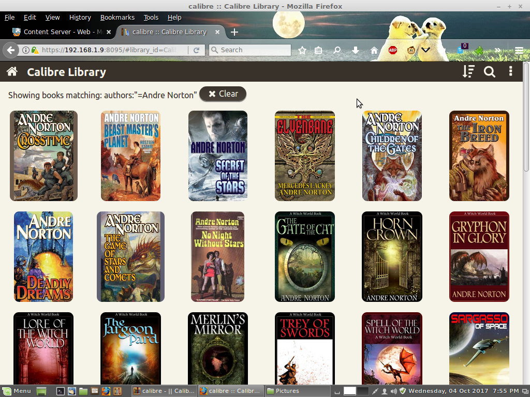
Task: Click the Firefox Search box
Action: pyautogui.click(x=250, y=50)
